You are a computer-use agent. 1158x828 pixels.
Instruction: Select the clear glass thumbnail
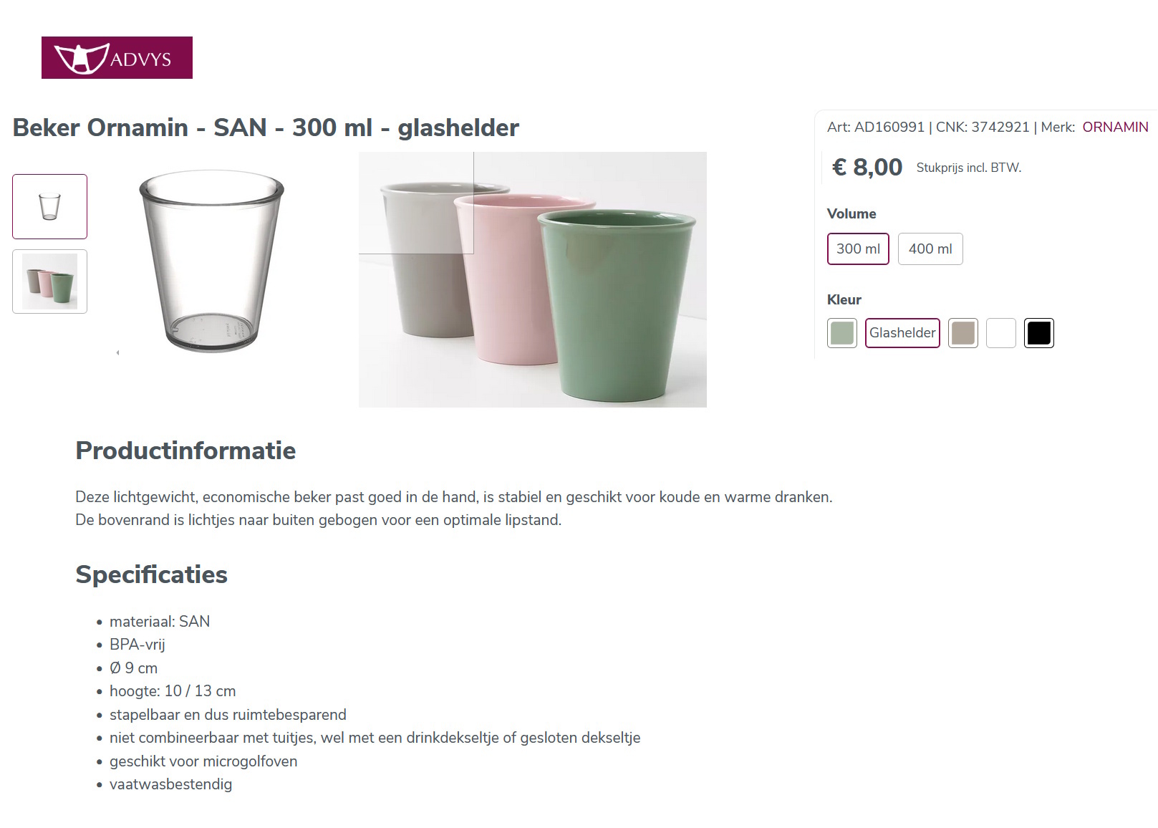pyautogui.click(x=49, y=206)
